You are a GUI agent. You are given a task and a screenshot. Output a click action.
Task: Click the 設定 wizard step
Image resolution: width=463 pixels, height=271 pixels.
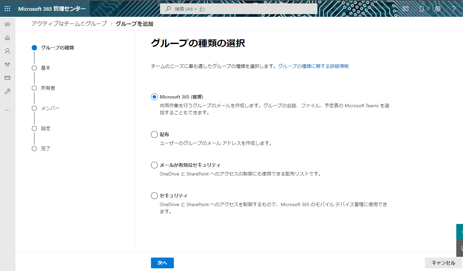click(x=41, y=128)
